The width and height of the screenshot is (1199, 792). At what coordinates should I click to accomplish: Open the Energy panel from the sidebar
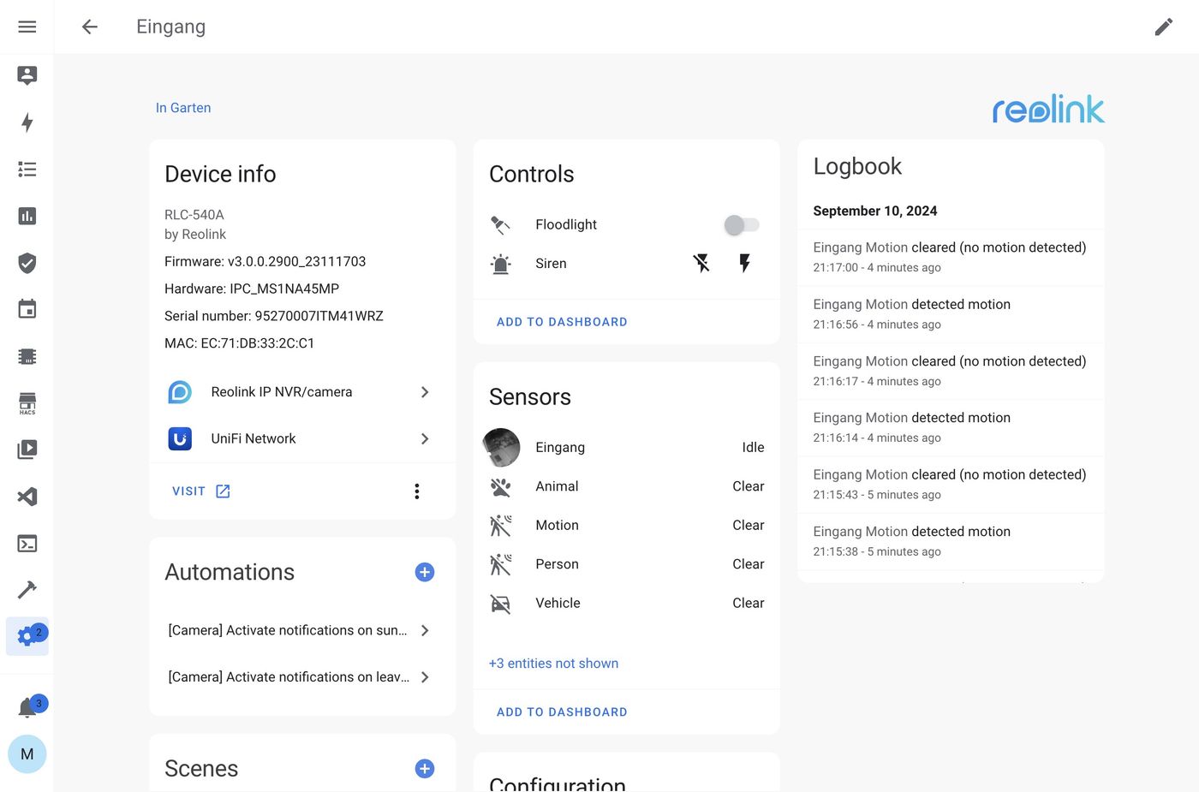click(x=27, y=123)
